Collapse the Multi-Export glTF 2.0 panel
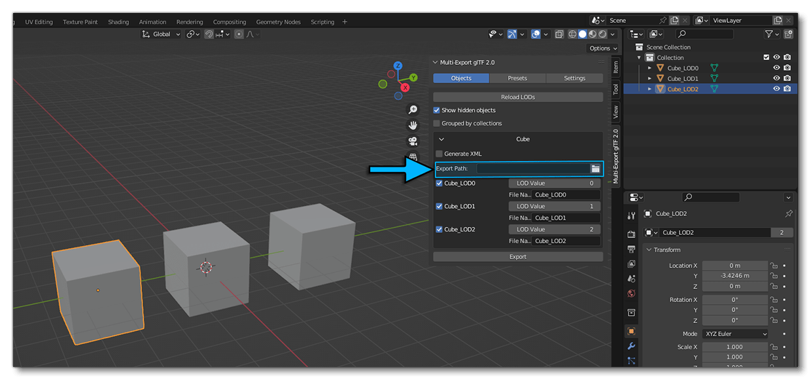 pyautogui.click(x=436, y=63)
